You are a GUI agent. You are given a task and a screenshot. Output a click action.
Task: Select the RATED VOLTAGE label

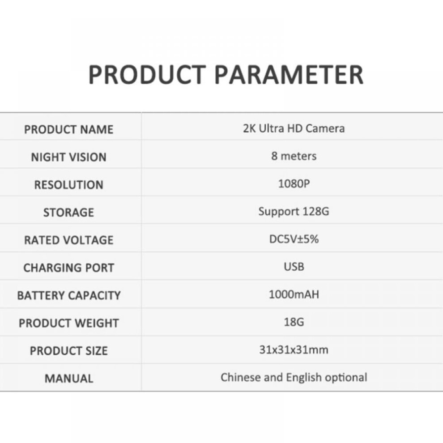68,240
